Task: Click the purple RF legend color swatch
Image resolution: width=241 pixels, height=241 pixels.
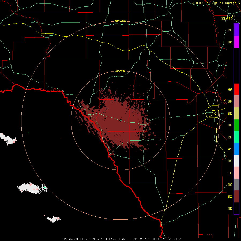Action: coord(236,30)
